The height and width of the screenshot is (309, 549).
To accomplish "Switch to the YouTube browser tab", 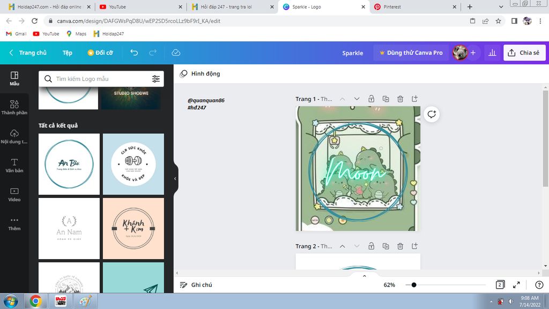I will 140,6.
